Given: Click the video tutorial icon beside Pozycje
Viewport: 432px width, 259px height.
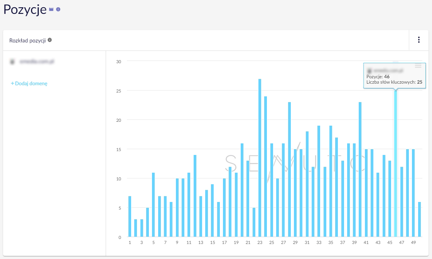Looking at the screenshot, I should (51, 9).
